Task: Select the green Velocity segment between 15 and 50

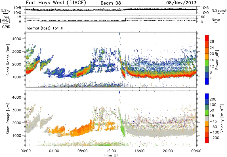Action: [x=207, y=113]
